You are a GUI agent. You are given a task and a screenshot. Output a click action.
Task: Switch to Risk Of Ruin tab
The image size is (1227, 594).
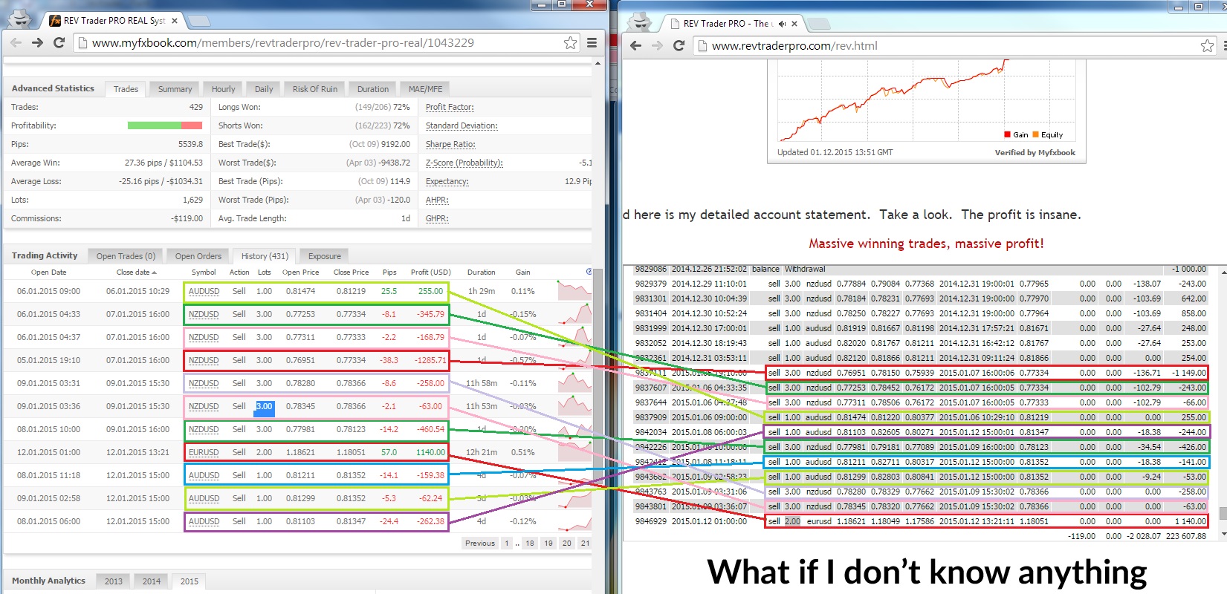coord(314,88)
